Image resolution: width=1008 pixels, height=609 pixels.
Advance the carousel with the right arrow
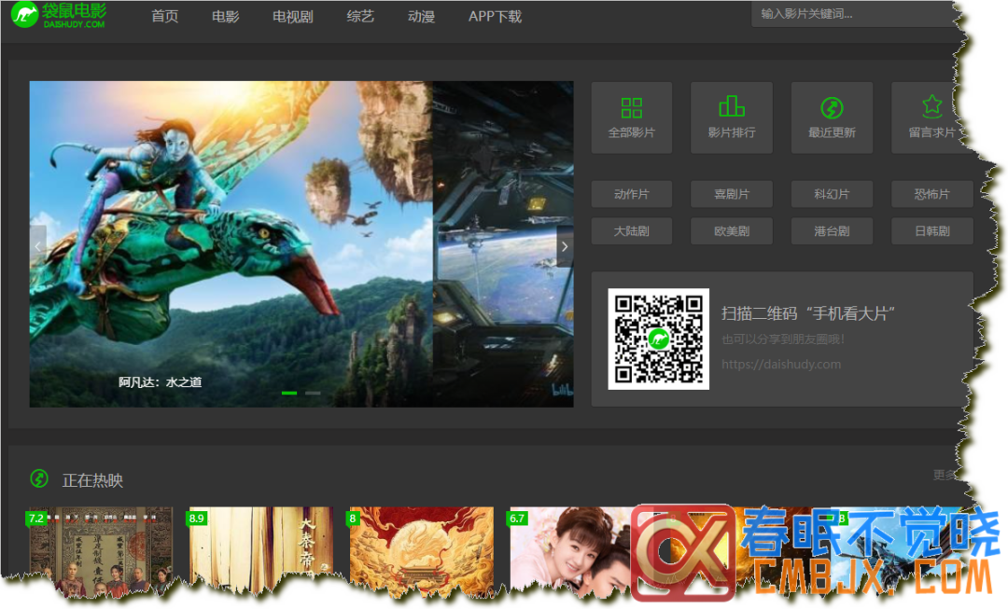click(x=564, y=245)
